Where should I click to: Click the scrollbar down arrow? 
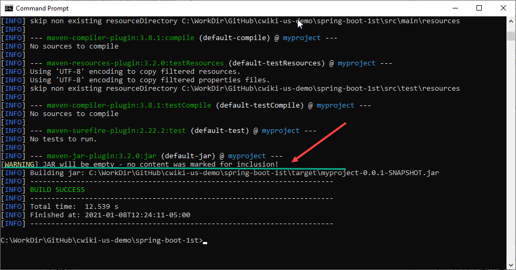point(511,265)
